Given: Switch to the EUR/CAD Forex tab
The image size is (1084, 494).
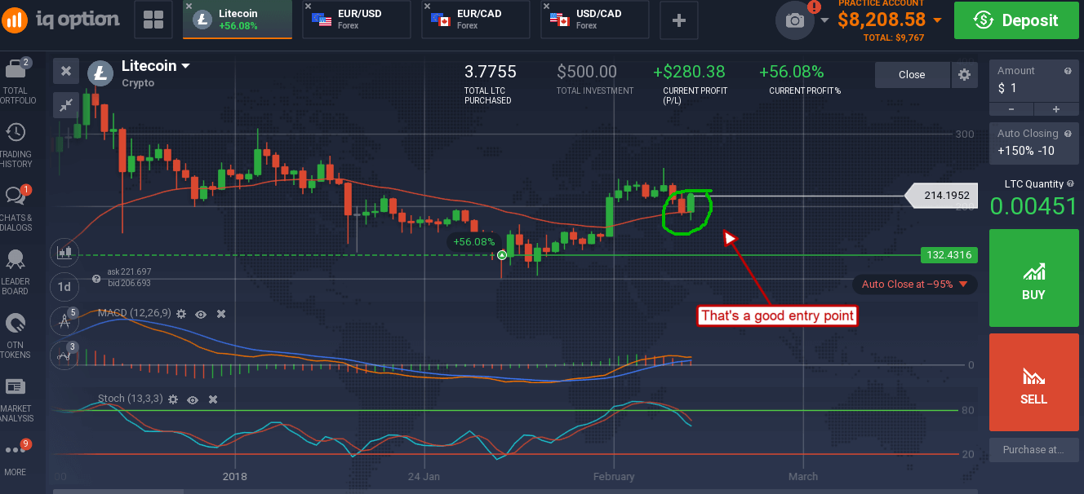Looking at the screenshot, I should coord(475,20).
